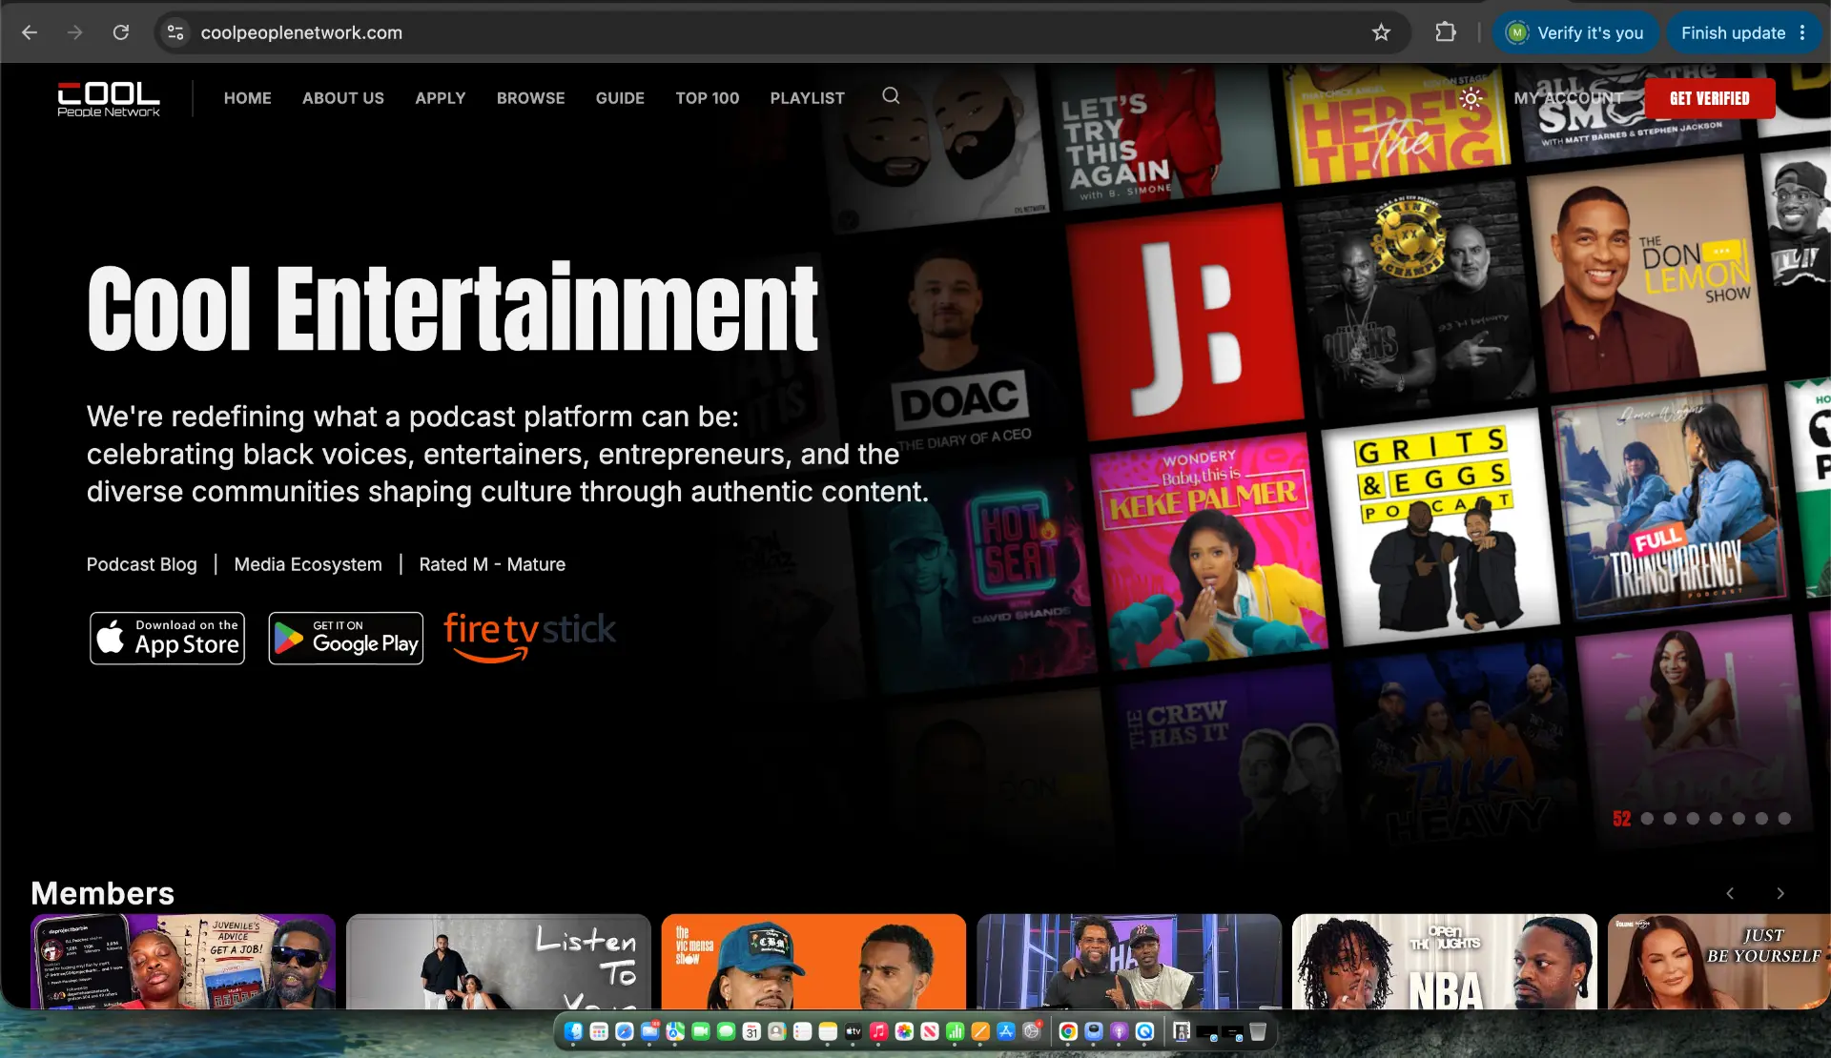Viewport: 1831px width, 1058px height.
Task: Open Finder in the dock
Action: 573,1031
